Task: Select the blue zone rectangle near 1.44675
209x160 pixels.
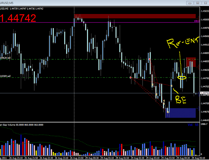Action: [181, 113]
